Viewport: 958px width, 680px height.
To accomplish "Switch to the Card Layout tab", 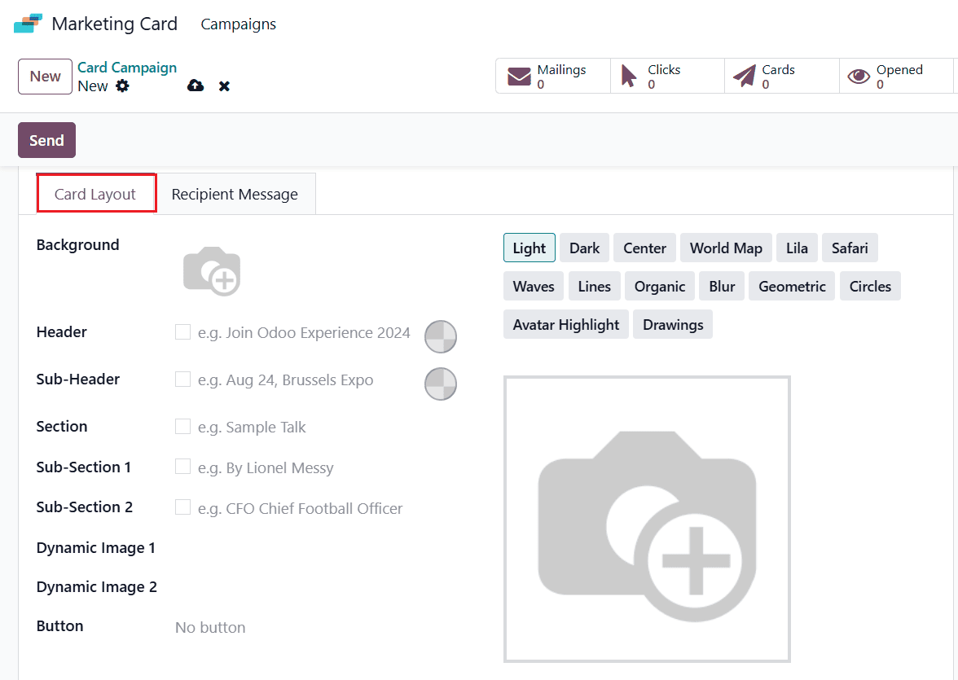I will click(94, 194).
